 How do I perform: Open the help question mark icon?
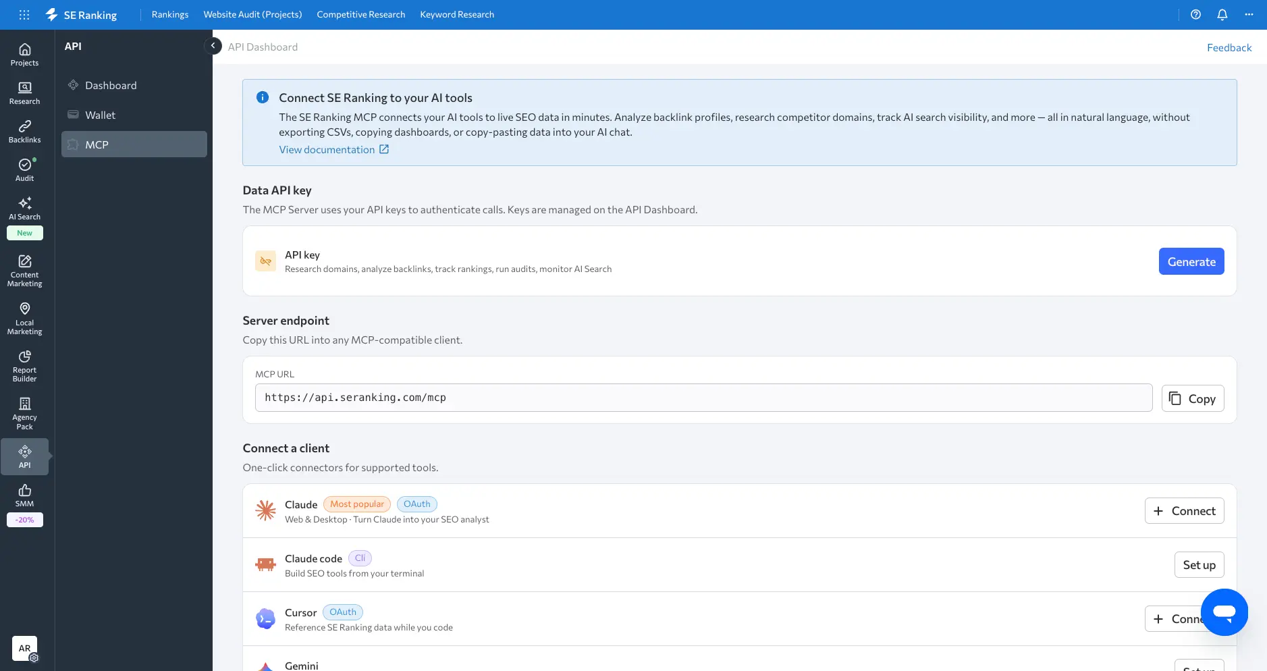(1195, 14)
